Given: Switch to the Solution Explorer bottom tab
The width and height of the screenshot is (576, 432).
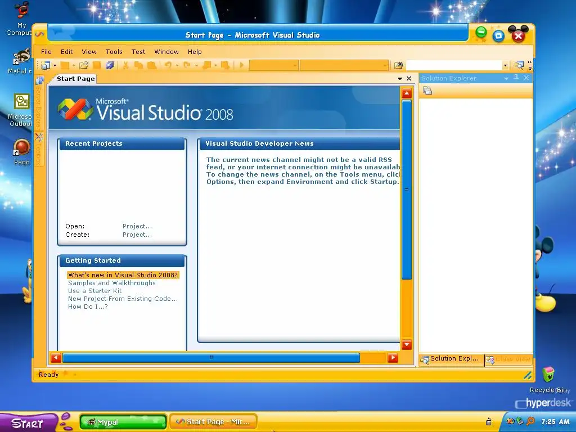Looking at the screenshot, I should 451,359.
